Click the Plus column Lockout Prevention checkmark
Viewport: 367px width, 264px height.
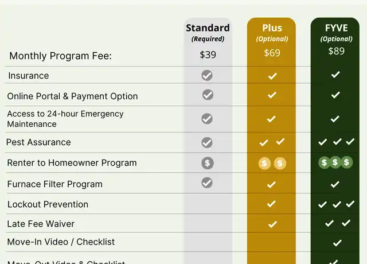(271, 204)
